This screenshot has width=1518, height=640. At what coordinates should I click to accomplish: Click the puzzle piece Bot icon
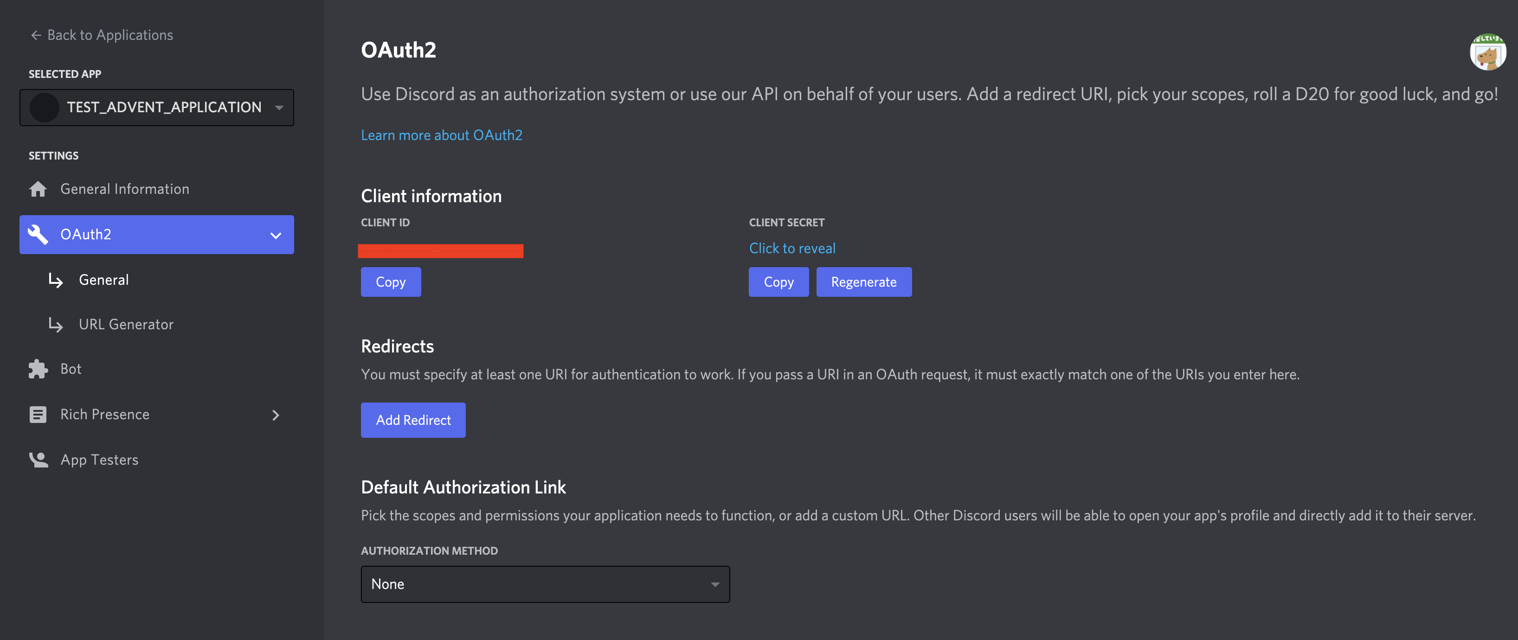click(x=39, y=369)
